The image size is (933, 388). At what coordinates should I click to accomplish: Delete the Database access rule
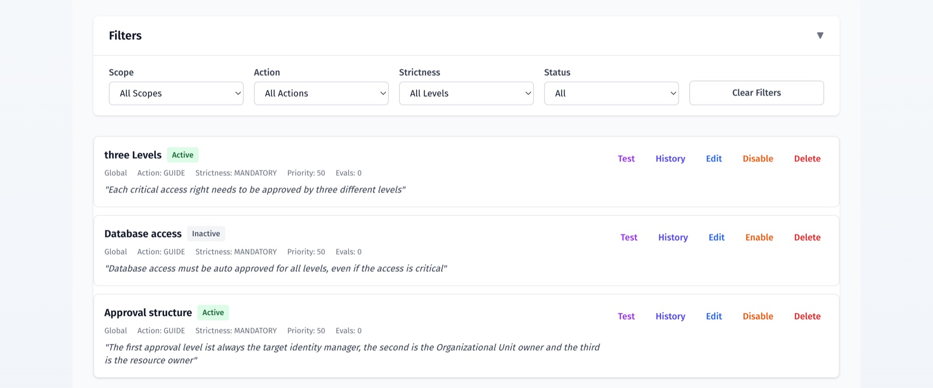click(807, 237)
